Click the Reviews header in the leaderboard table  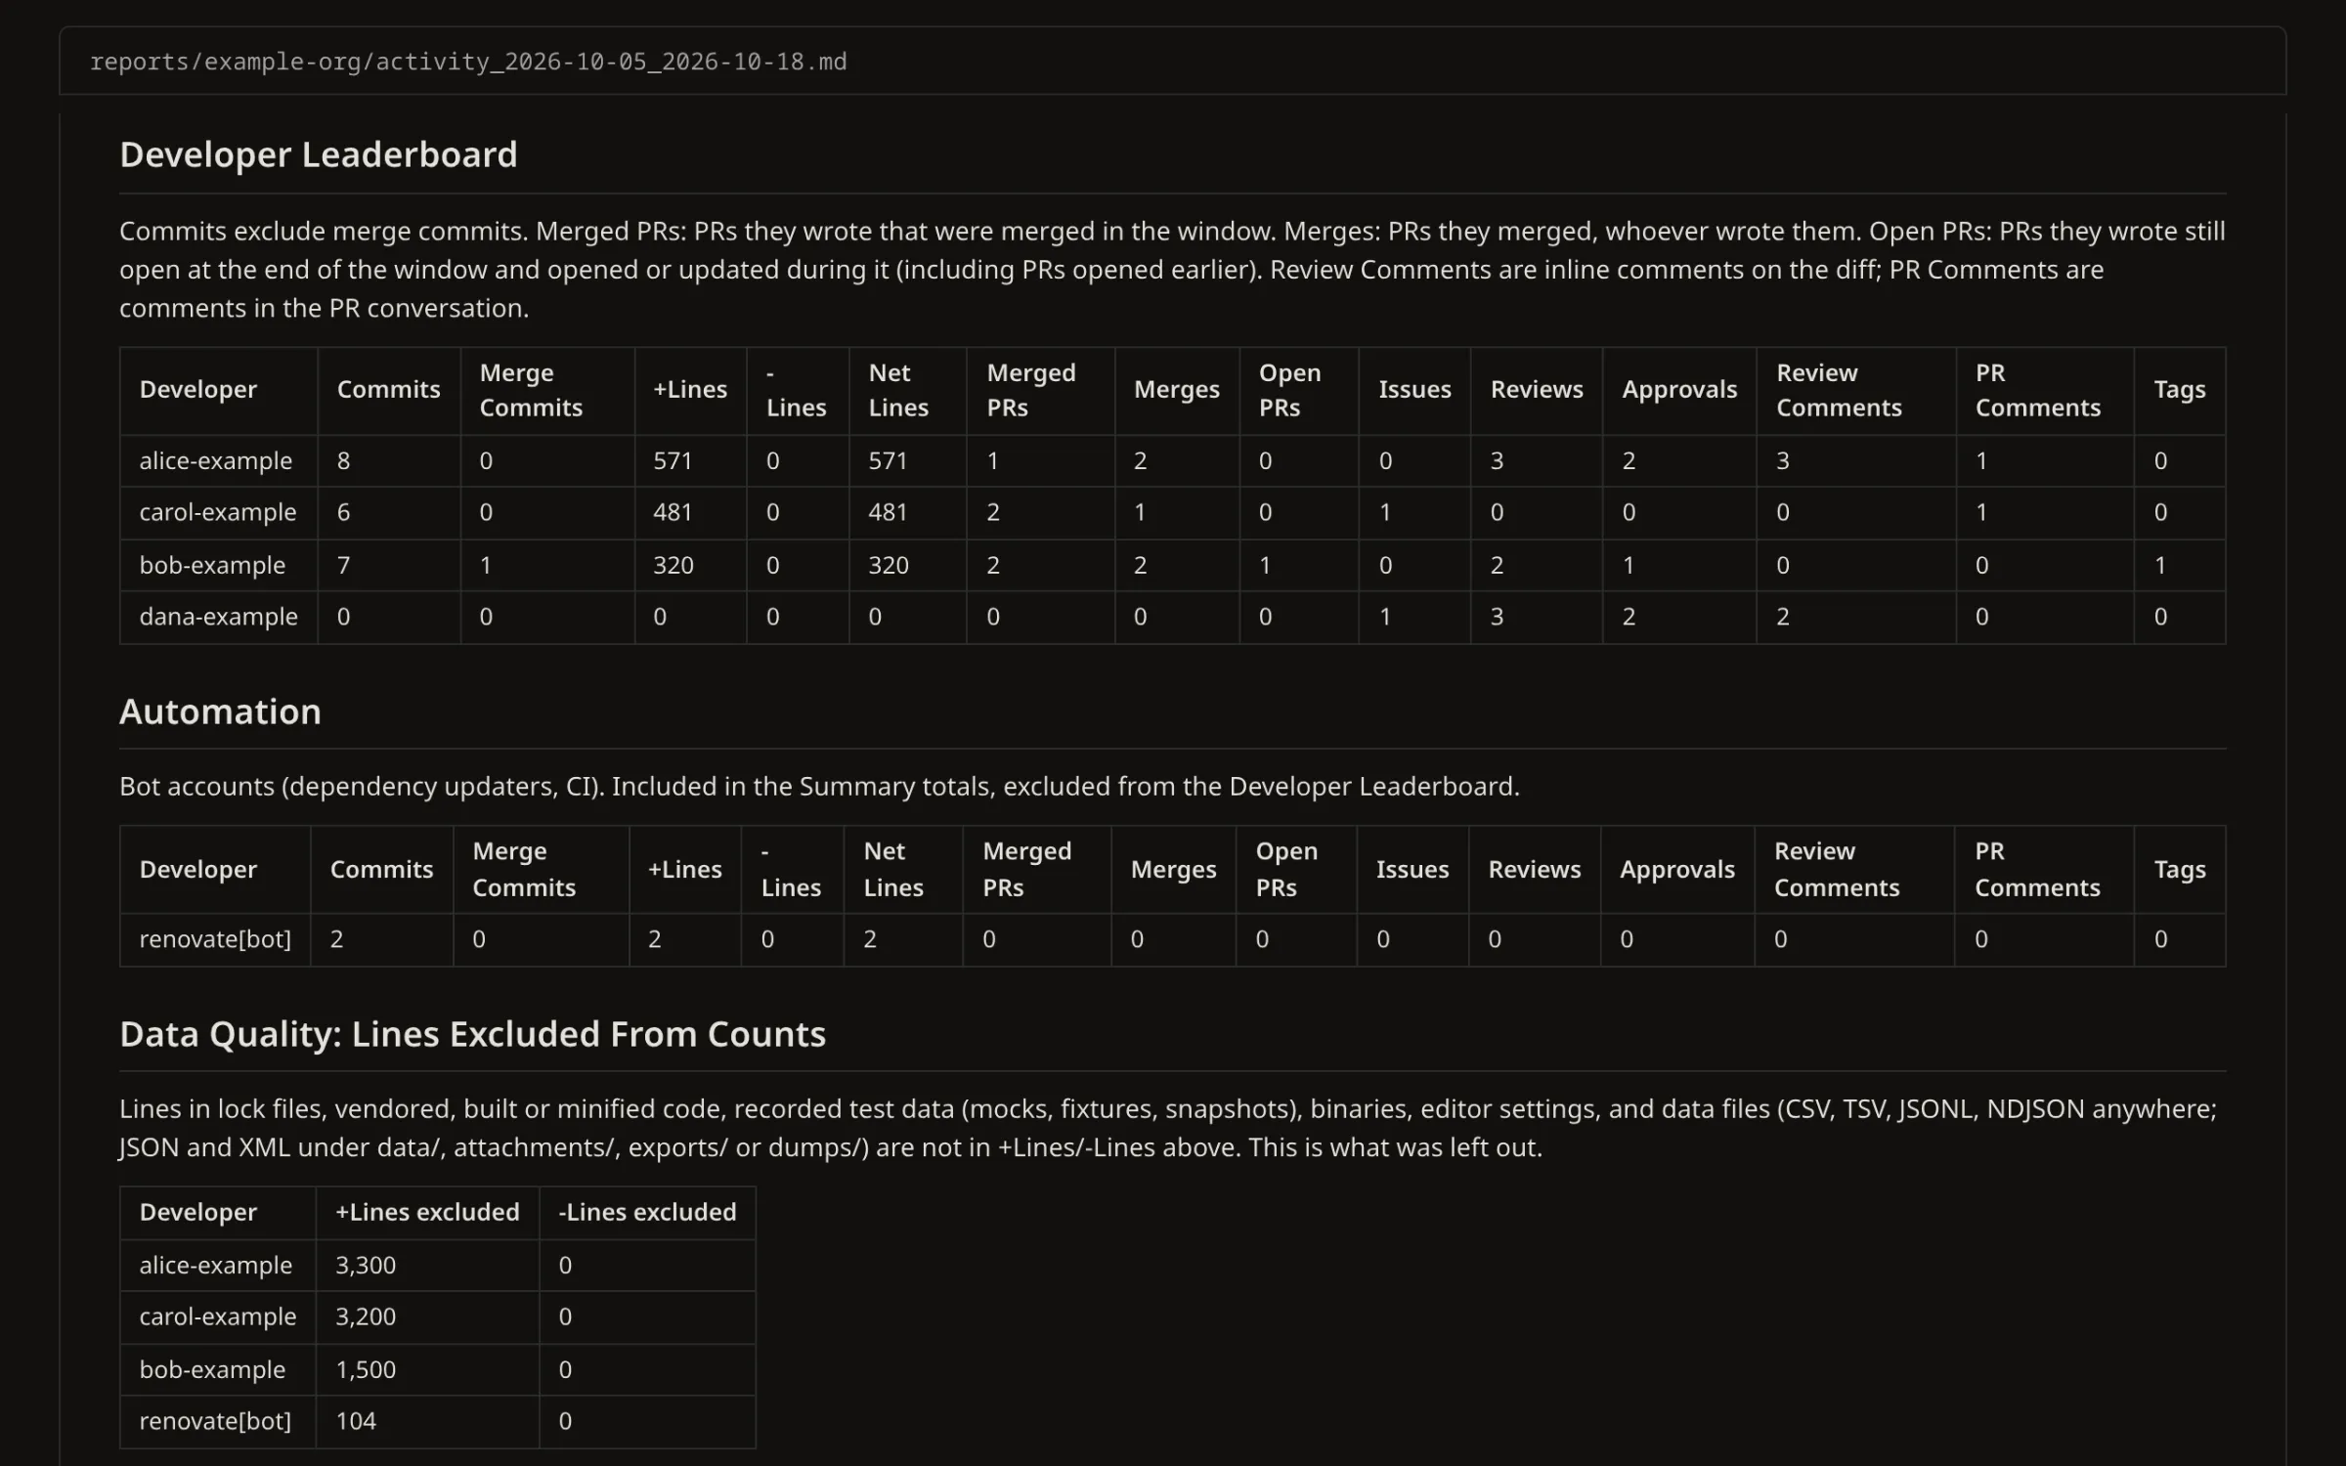pyautogui.click(x=1537, y=389)
